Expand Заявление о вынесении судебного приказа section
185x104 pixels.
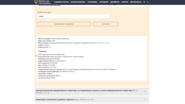point(92,99)
